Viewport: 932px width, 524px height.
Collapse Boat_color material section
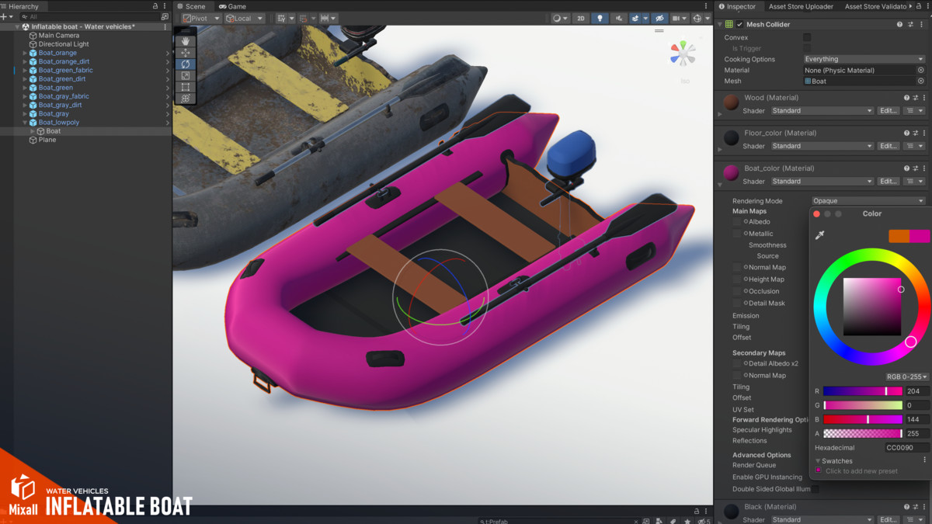pyautogui.click(x=720, y=185)
